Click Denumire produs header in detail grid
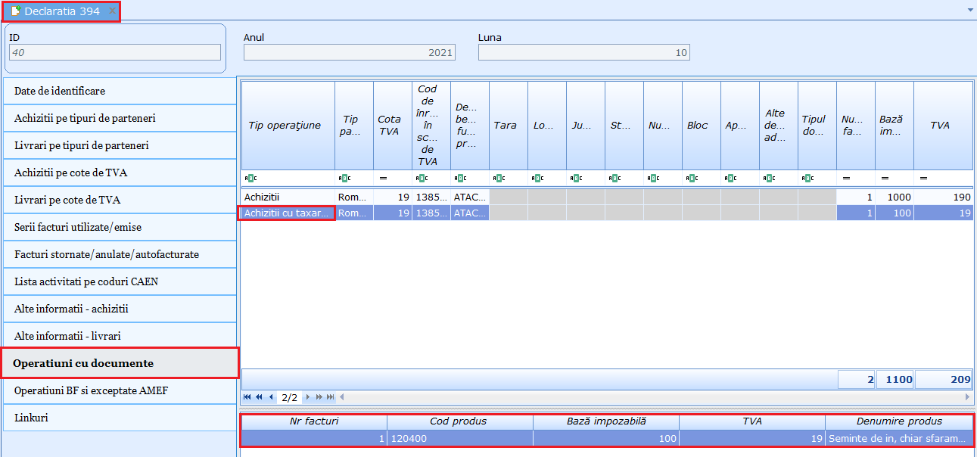 (x=899, y=421)
